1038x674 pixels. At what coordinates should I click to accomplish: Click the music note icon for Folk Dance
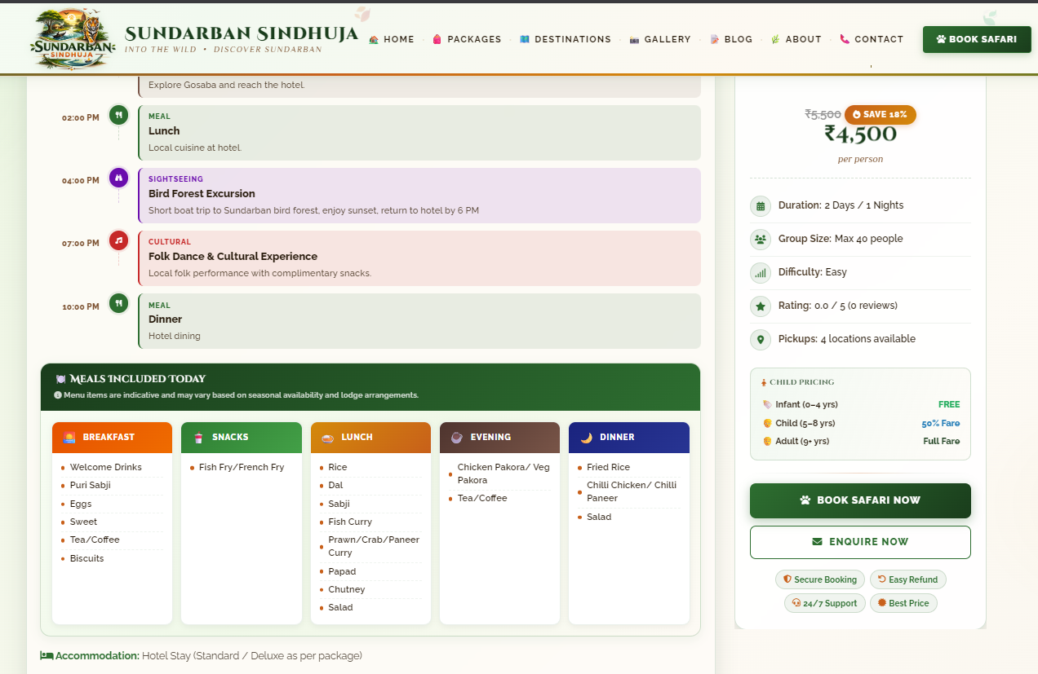[119, 240]
